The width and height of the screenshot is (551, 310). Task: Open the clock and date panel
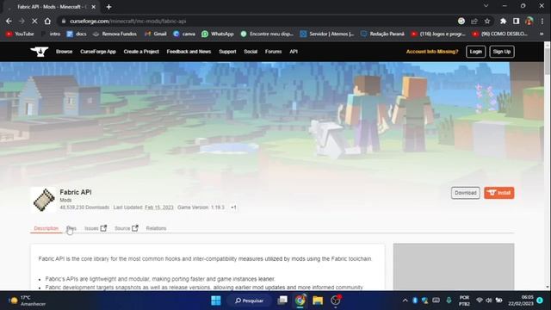(x=521, y=301)
